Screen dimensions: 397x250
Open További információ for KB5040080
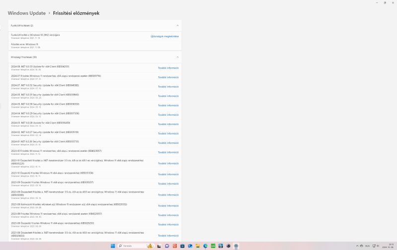coord(168,87)
